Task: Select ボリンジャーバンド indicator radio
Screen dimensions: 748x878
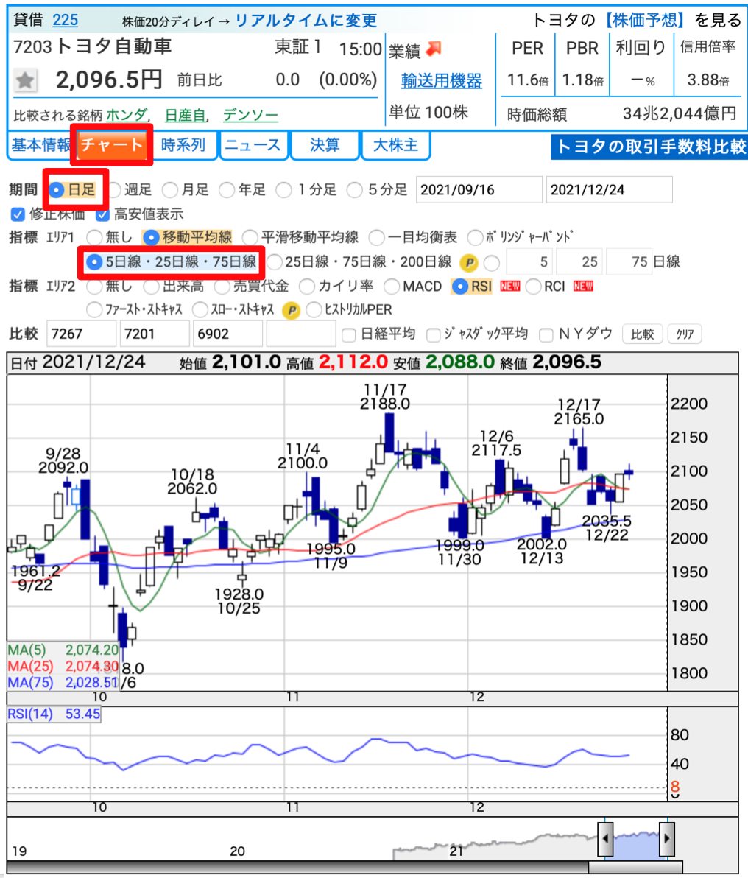Action: (475, 237)
